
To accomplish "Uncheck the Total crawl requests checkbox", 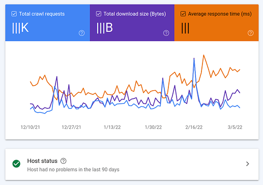I will click(14, 14).
